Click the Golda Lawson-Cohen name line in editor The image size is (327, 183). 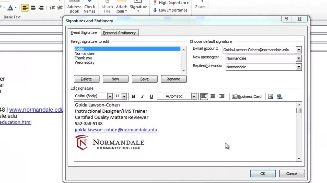[x=97, y=105]
